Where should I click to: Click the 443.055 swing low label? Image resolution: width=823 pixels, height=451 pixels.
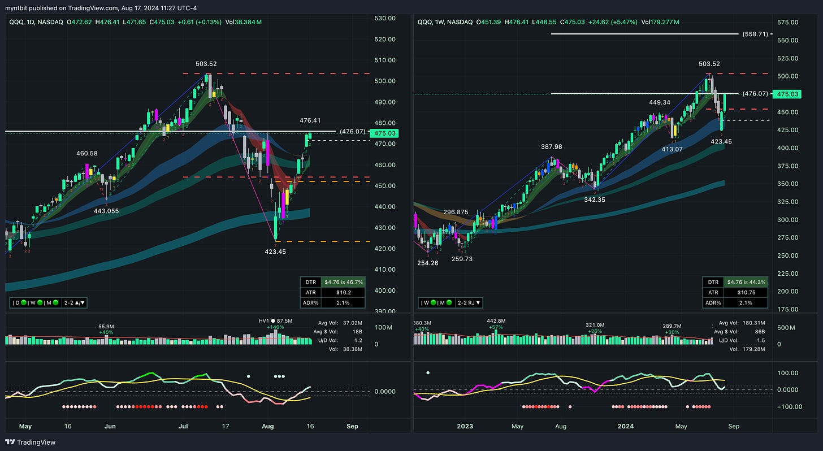click(106, 210)
